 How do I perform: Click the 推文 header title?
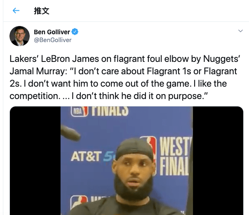tap(42, 11)
